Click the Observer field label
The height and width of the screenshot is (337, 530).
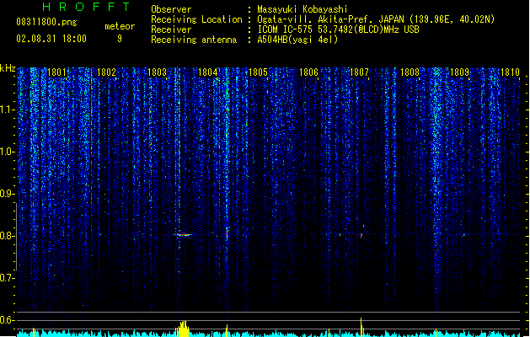click(x=171, y=9)
